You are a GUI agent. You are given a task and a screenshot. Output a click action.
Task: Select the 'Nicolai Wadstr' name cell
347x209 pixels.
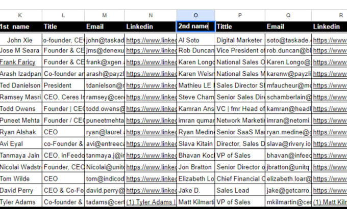tap(20, 167)
